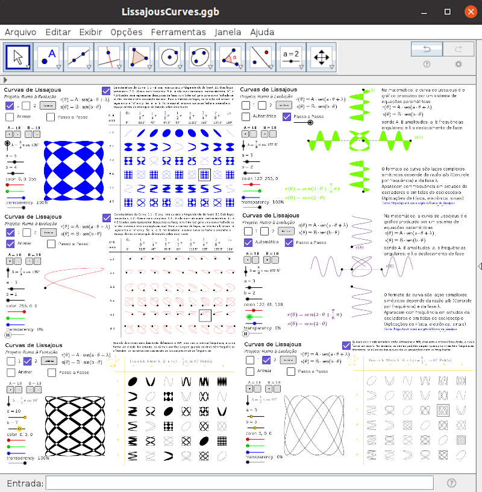Click step slider under Passo a Passo, green panel
Screen dimensions: 482x492
pyautogui.click(x=303, y=123)
